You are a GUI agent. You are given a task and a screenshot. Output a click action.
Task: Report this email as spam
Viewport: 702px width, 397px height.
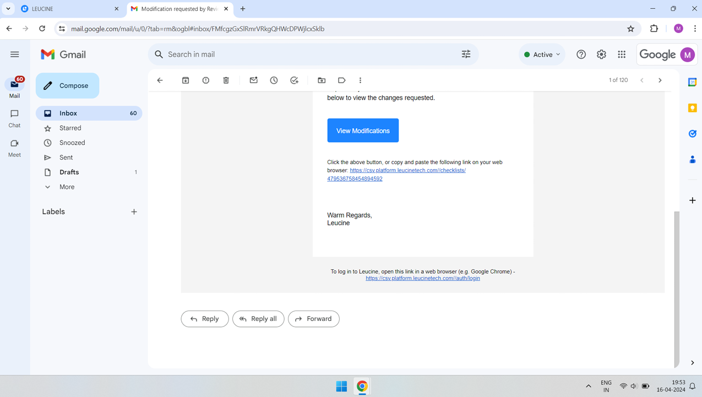[x=205, y=80]
